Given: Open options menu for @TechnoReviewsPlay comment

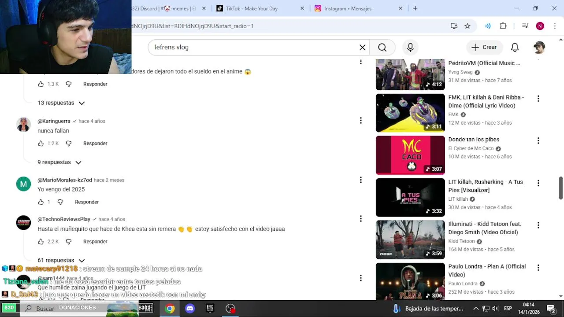Looking at the screenshot, I should (360, 219).
